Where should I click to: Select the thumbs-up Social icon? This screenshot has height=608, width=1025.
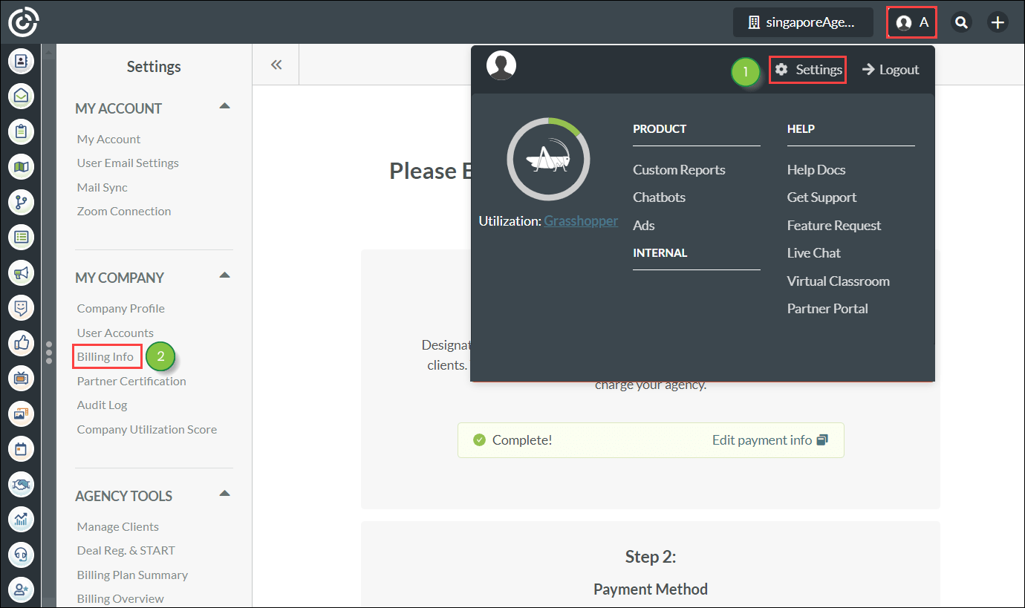(21, 343)
